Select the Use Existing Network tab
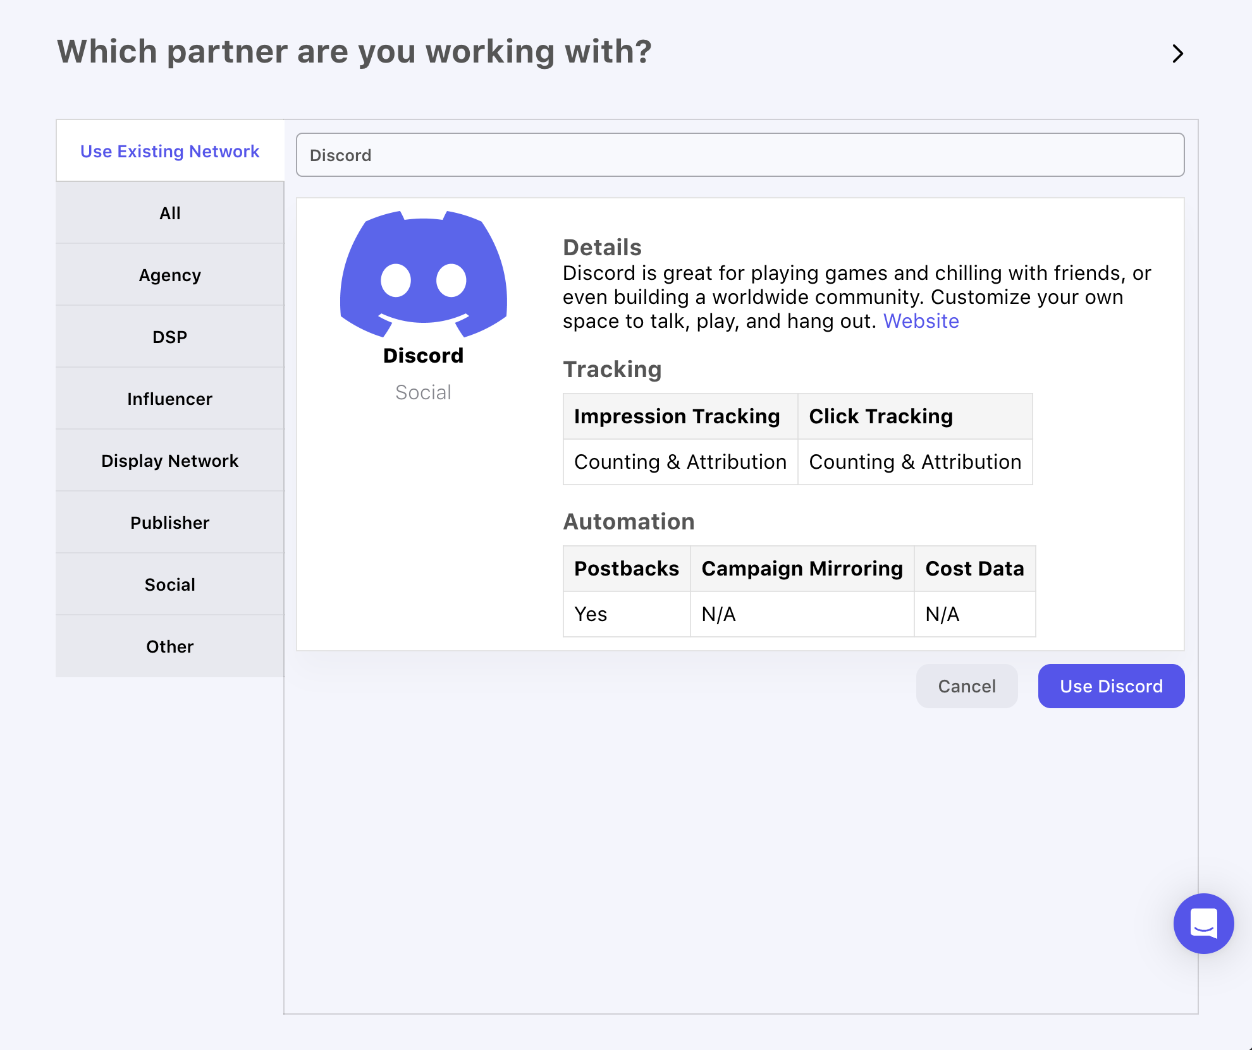Image resolution: width=1252 pixels, height=1050 pixels. [x=169, y=152]
